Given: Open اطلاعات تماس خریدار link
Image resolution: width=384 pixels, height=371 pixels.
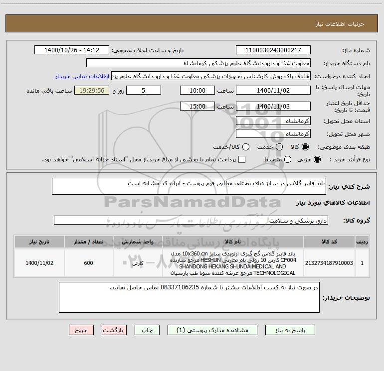Looking at the screenshot, I should [x=82, y=76].
